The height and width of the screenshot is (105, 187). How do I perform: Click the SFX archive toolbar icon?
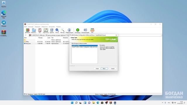[92, 31]
